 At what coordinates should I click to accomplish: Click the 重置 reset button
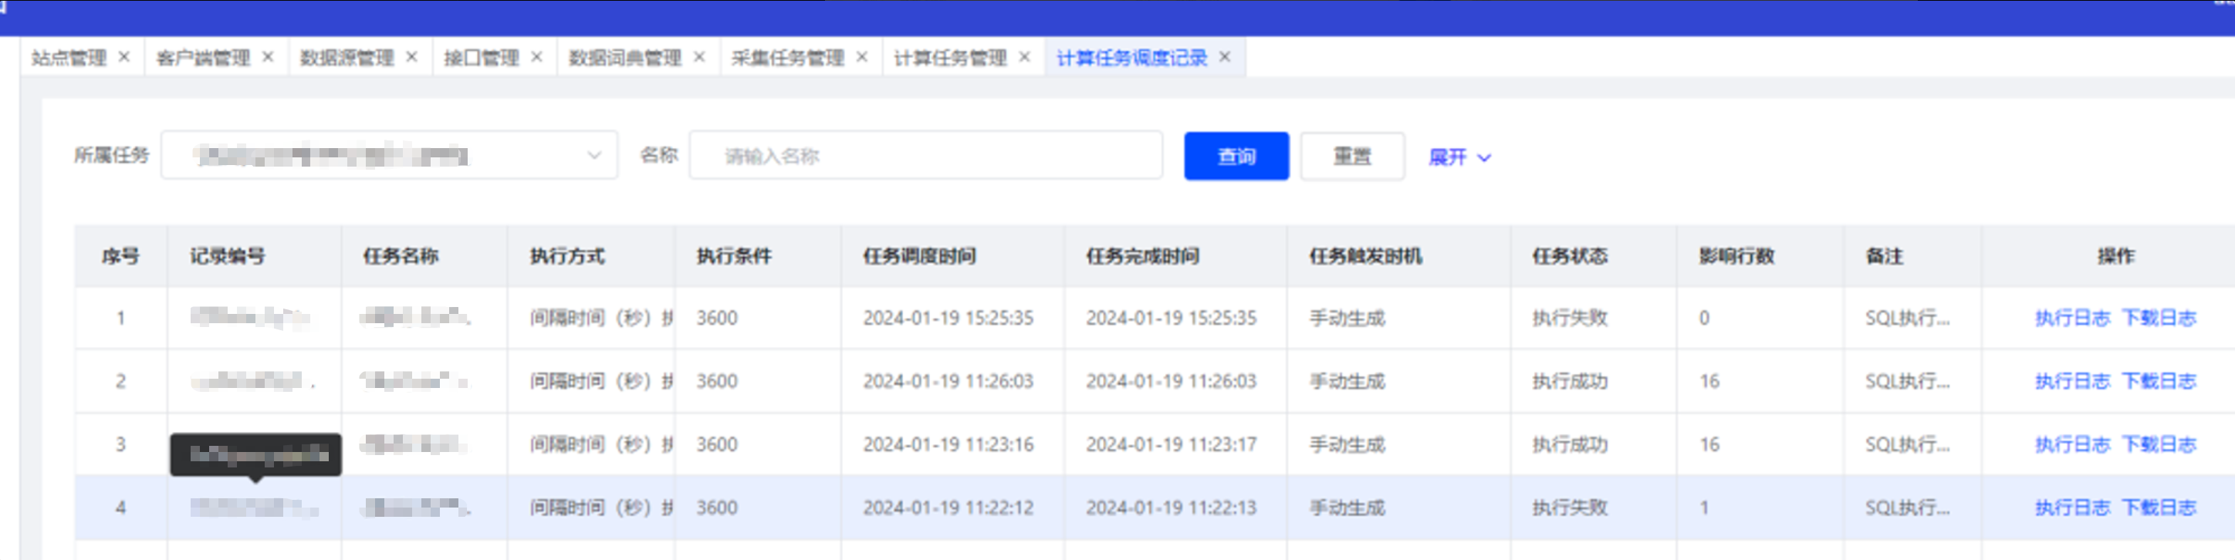1353,156
